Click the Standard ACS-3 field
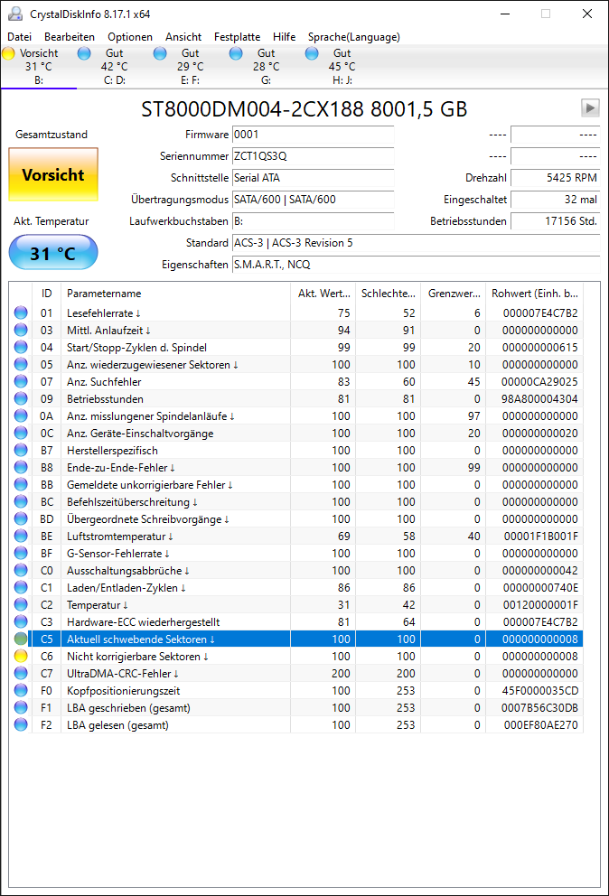609x896 pixels. coord(416,243)
